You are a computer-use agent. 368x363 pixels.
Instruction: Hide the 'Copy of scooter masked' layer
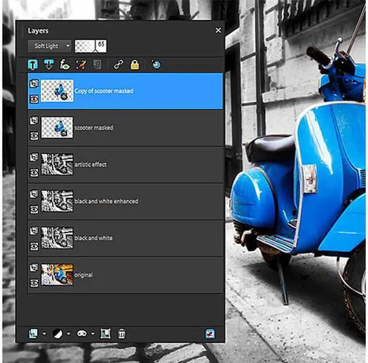tap(33, 99)
